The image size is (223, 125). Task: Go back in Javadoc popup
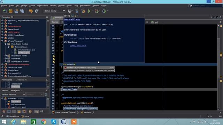click(65, 16)
